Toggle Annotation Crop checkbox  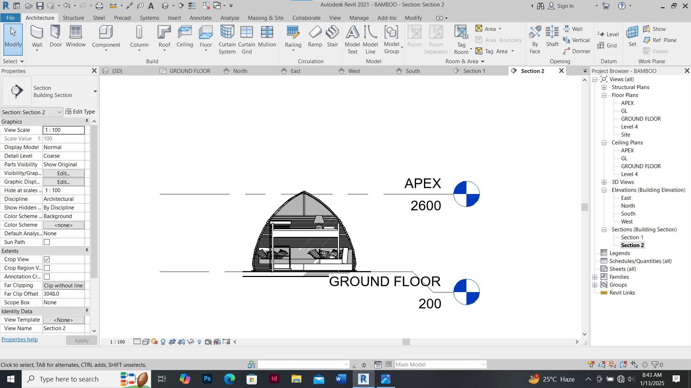click(46, 276)
